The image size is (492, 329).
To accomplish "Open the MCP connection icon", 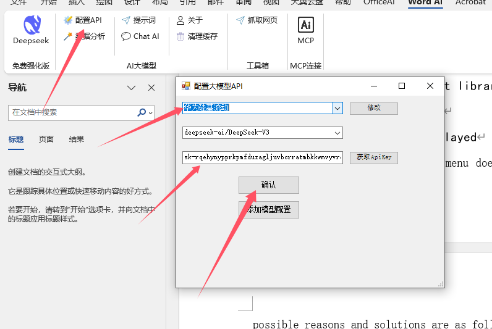I will pyautogui.click(x=306, y=25).
